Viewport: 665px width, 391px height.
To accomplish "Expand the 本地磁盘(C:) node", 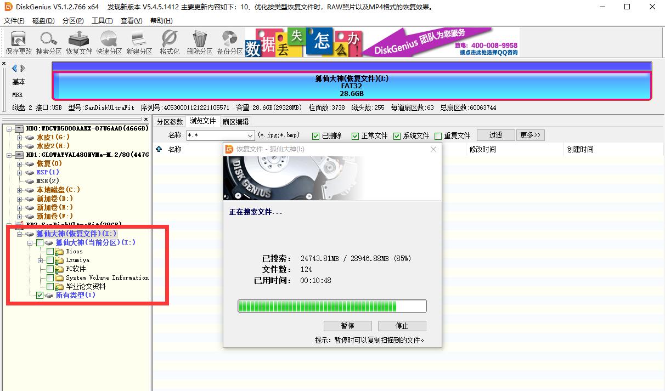I will (x=20, y=190).
